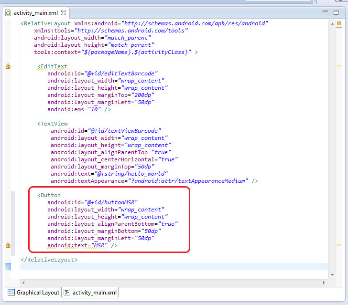
Task: Switch to the bottom activity_main.xml source tab
Action: point(91,293)
